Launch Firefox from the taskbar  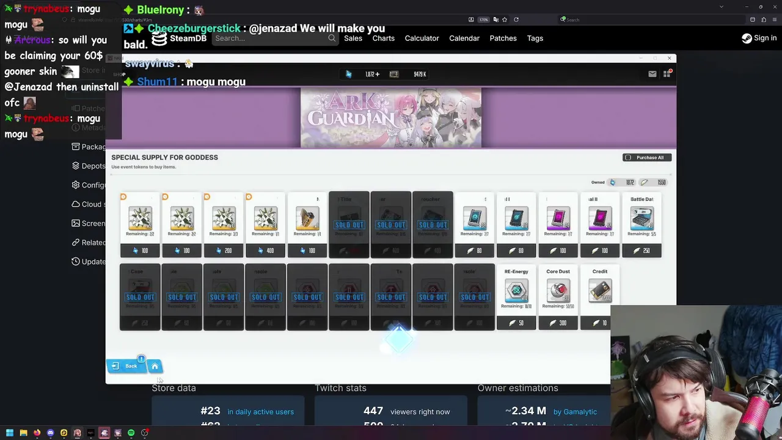pos(37,433)
